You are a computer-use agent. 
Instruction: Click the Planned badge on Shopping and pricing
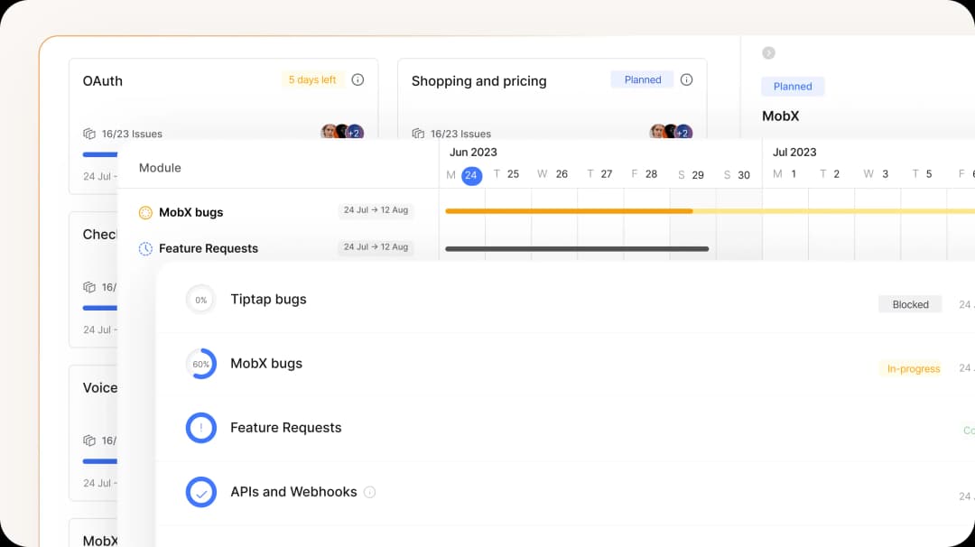[642, 79]
